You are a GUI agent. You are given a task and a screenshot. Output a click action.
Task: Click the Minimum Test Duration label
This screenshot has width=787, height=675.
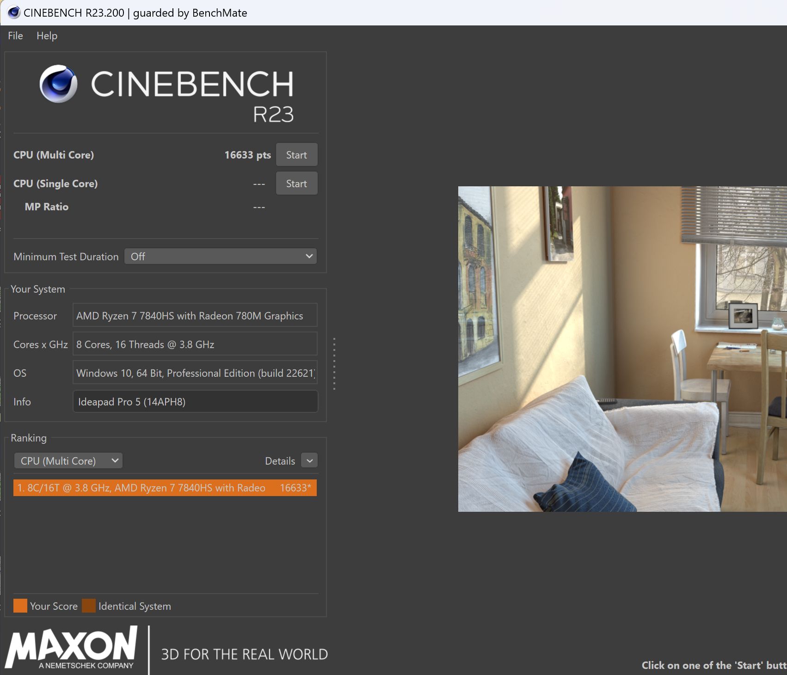(x=66, y=257)
